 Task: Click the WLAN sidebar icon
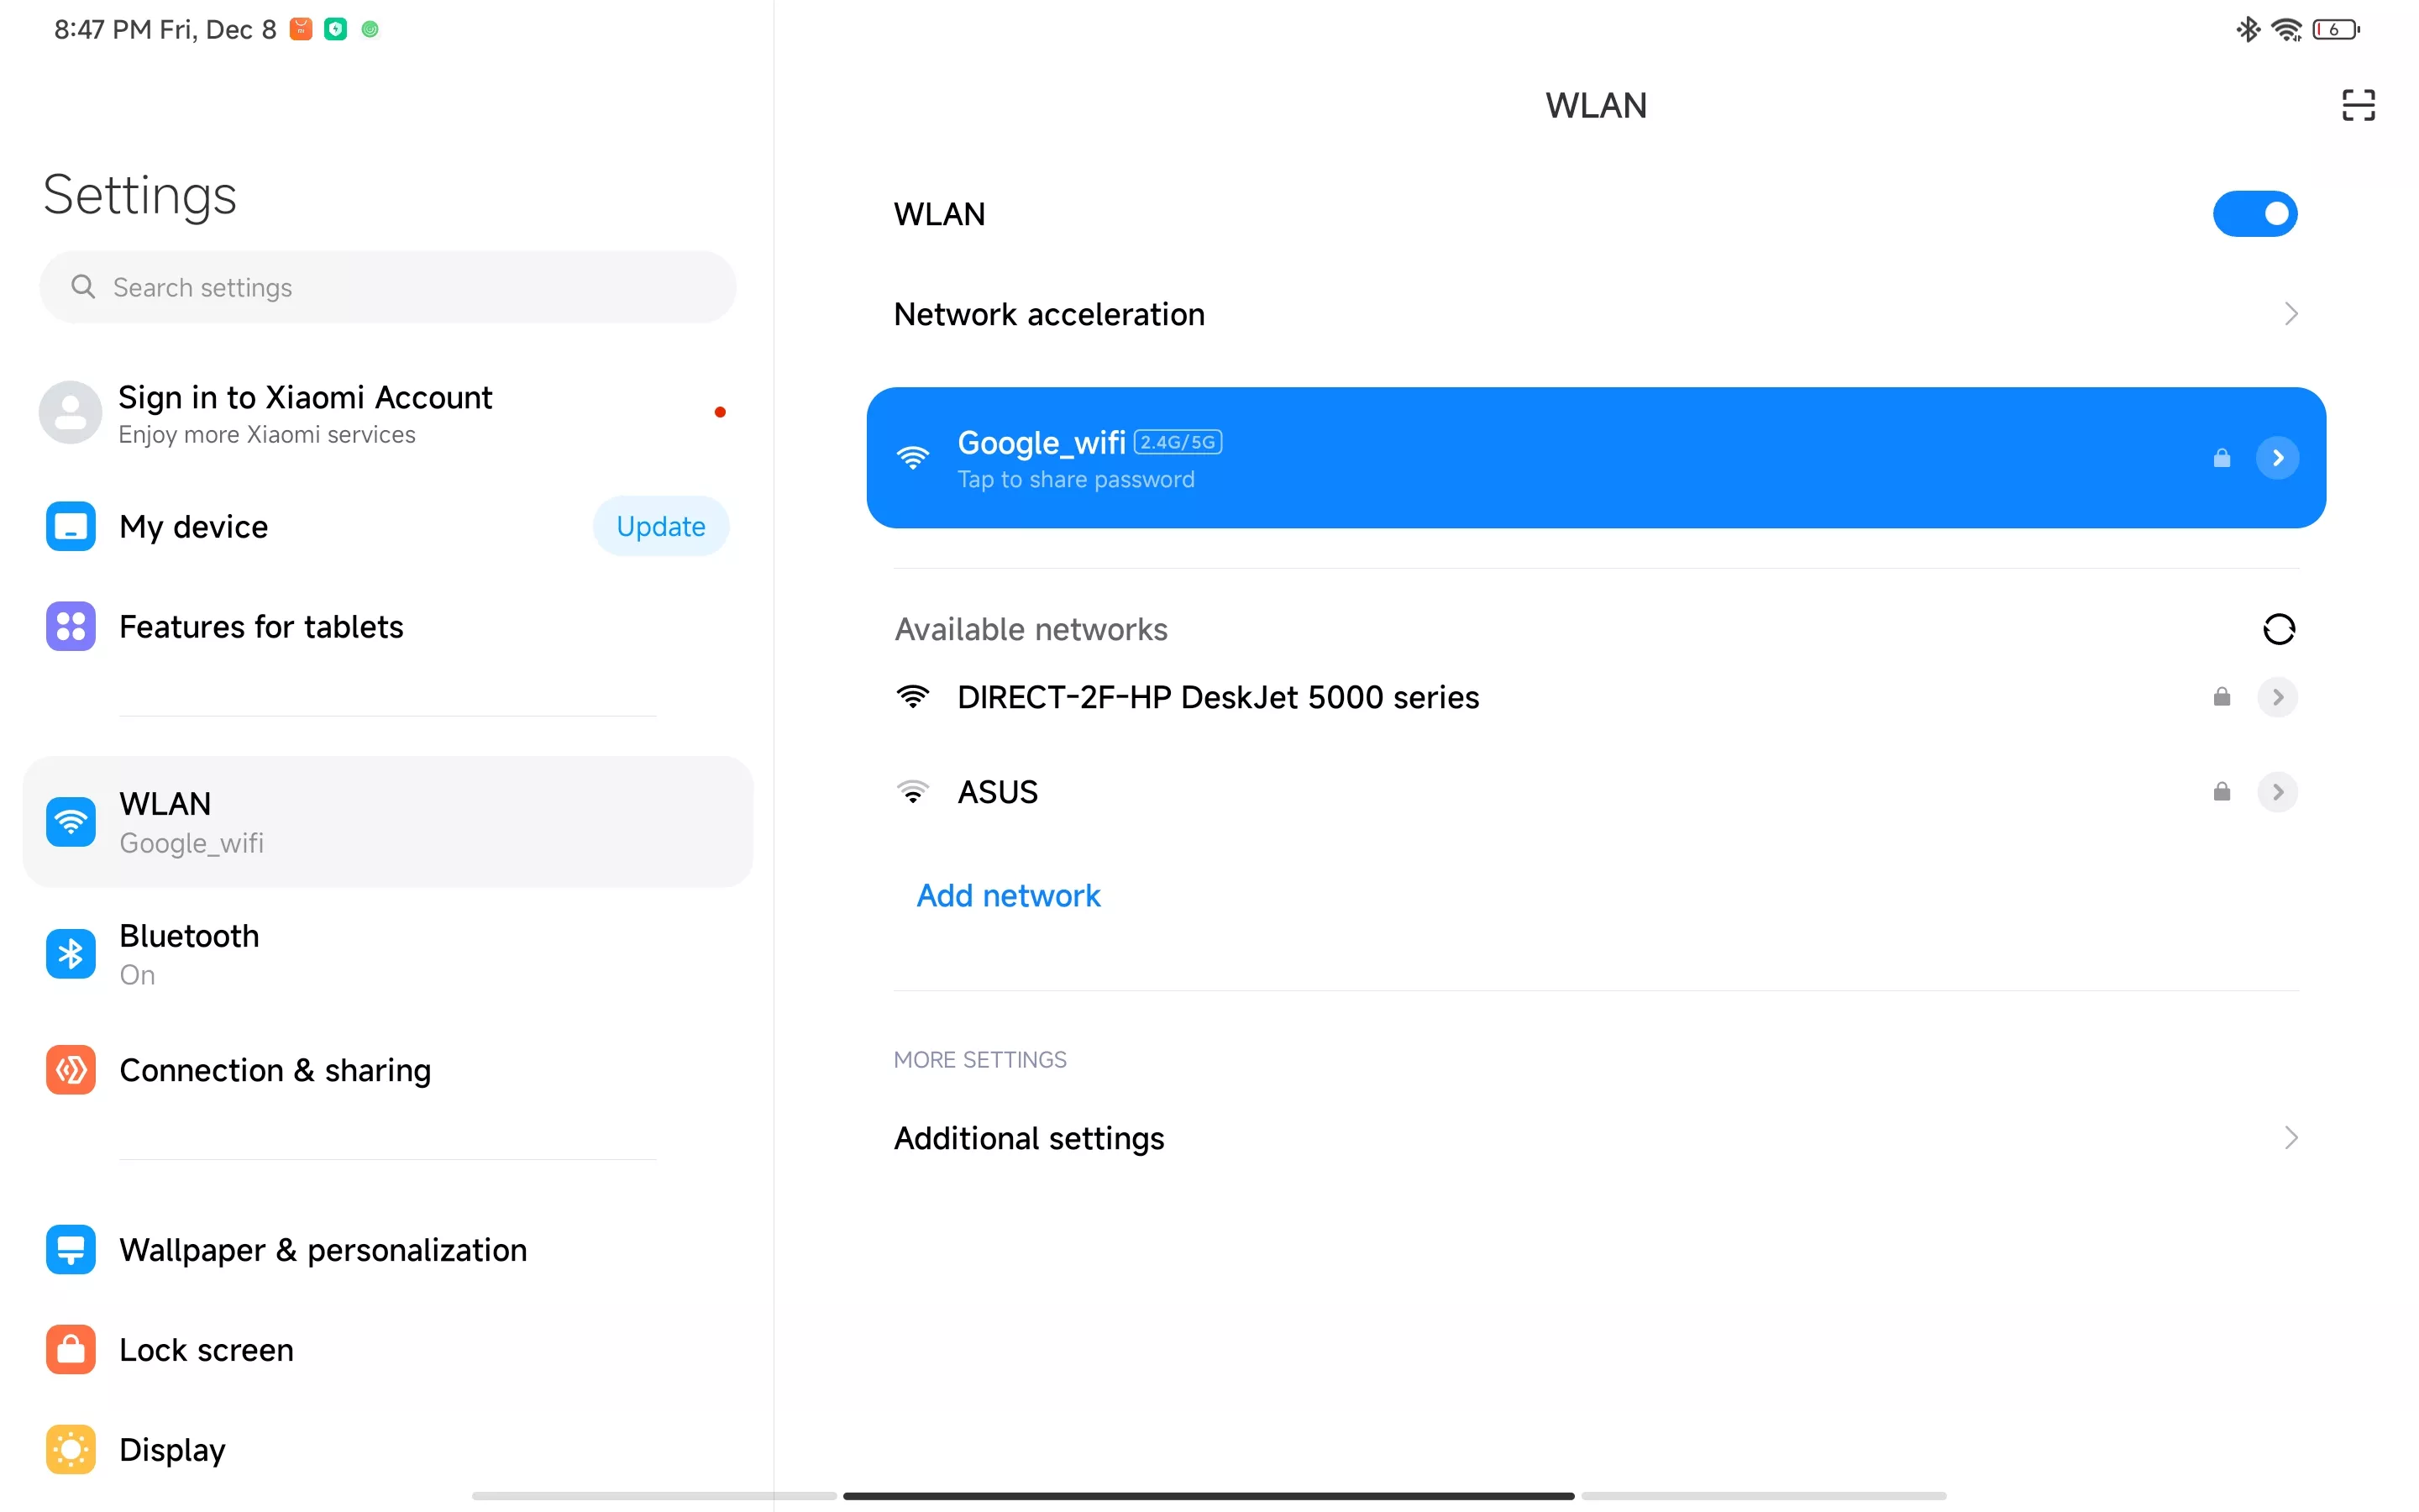[x=70, y=822]
